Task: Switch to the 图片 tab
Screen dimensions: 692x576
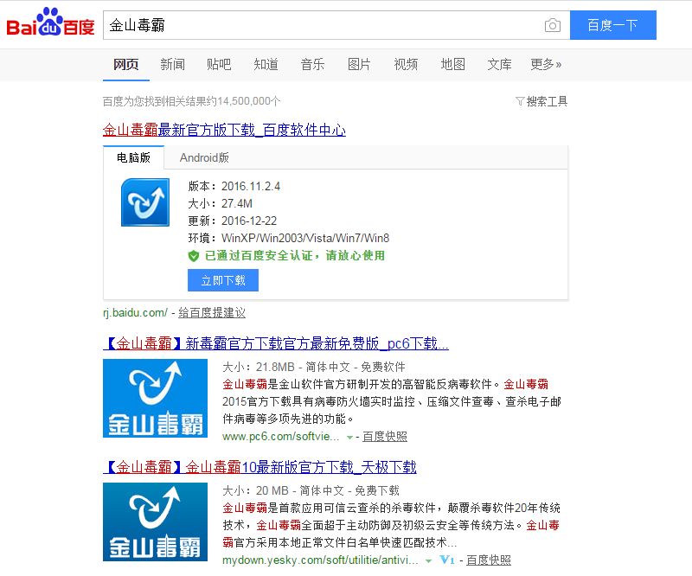Action: coord(359,65)
